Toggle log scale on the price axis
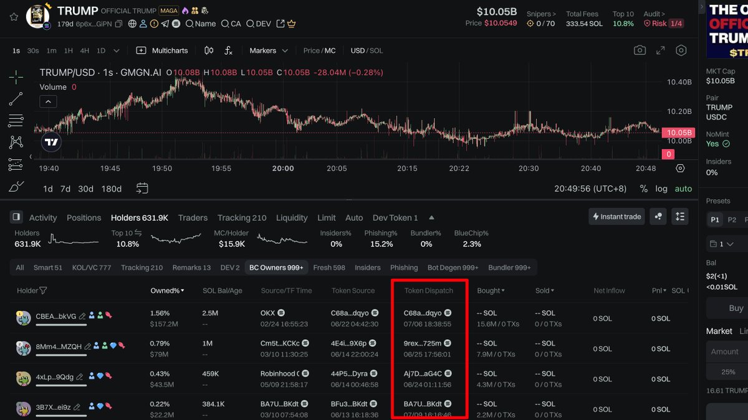 [661, 189]
